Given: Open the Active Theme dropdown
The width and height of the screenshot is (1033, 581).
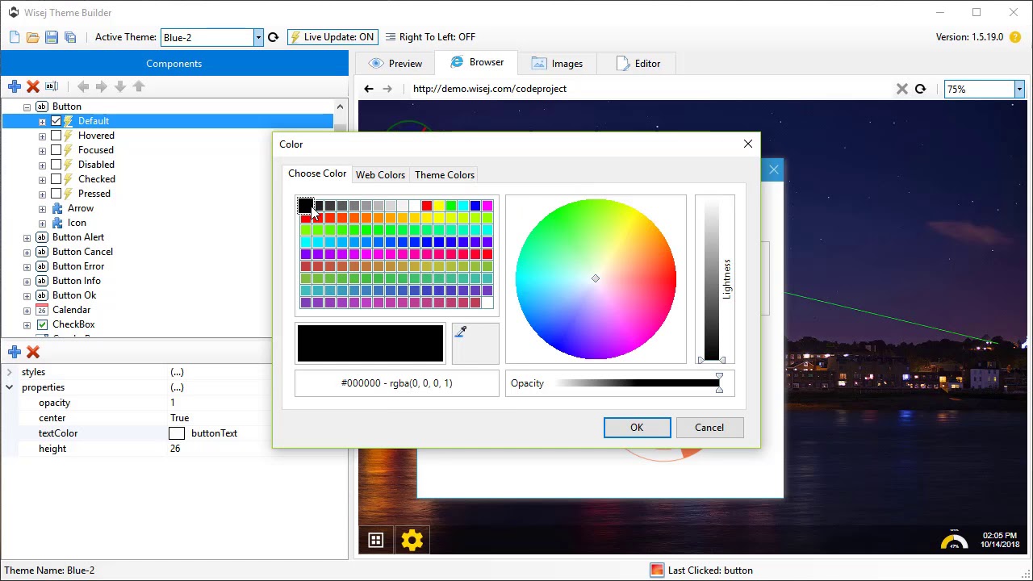Looking at the screenshot, I should pyautogui.click(x=258, y=37).
